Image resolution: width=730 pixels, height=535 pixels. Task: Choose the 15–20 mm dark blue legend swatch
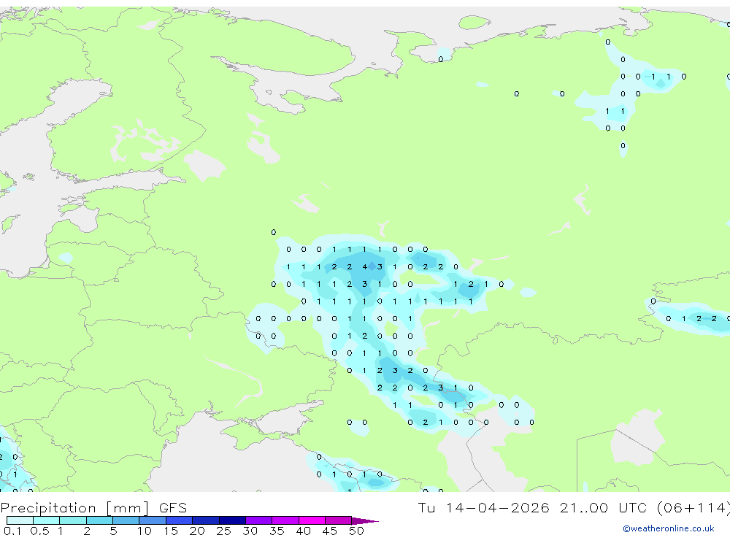180,520
